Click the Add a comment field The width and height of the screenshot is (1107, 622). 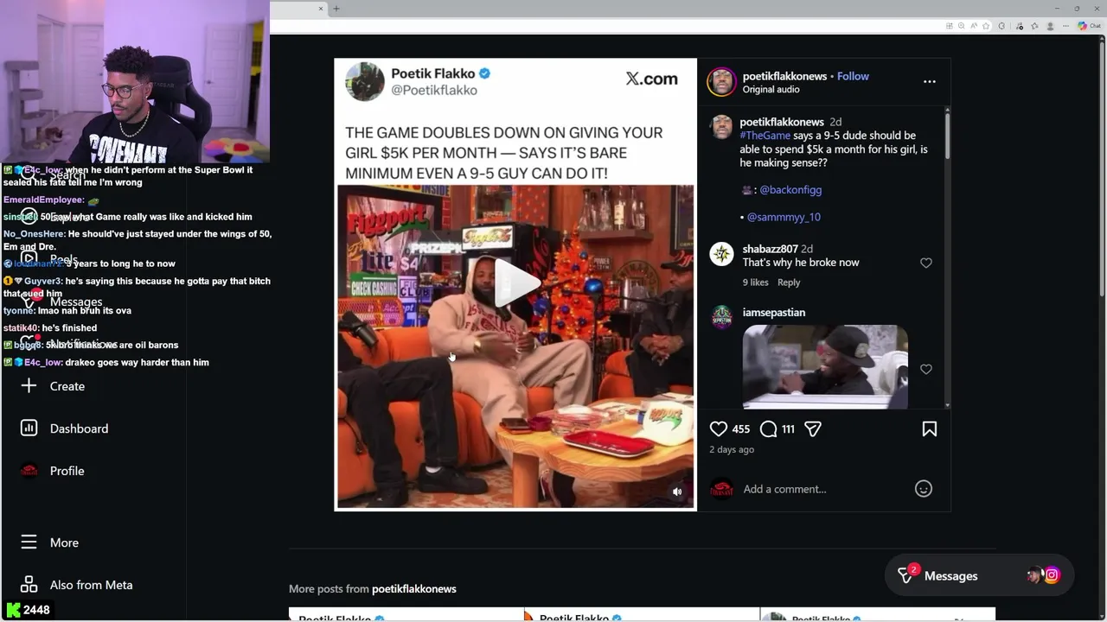[x=822, y=489]
